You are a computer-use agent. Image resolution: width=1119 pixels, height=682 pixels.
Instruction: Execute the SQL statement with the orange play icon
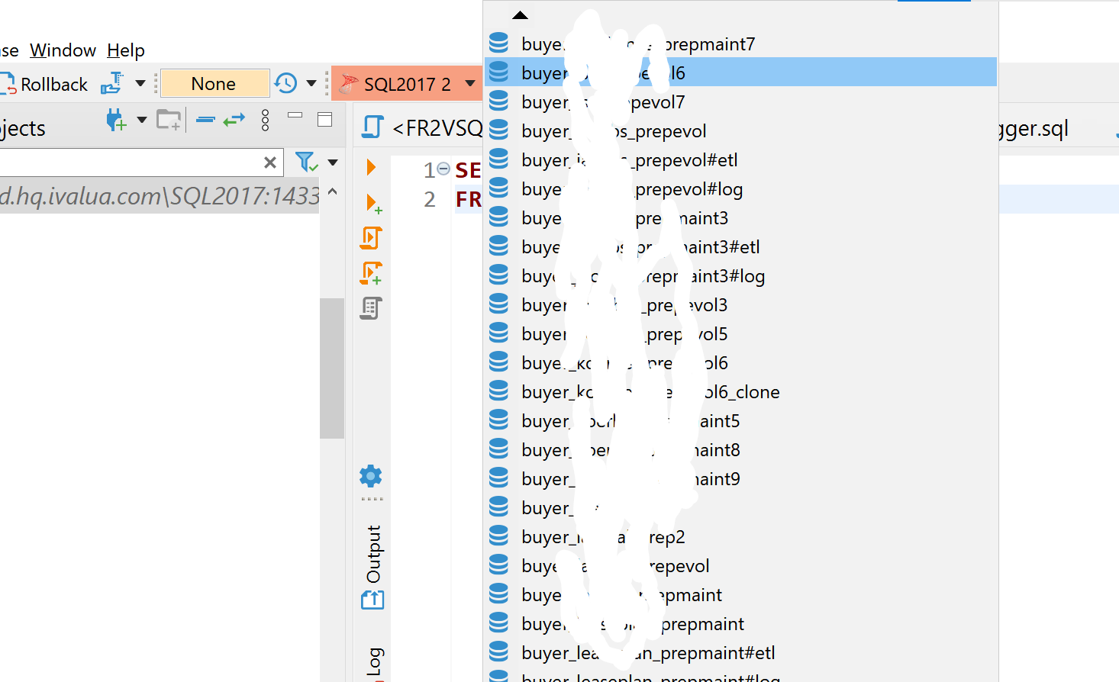tap(371, 167)
